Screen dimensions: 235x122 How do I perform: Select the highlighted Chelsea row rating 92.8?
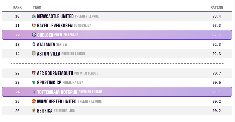point(216,35)
